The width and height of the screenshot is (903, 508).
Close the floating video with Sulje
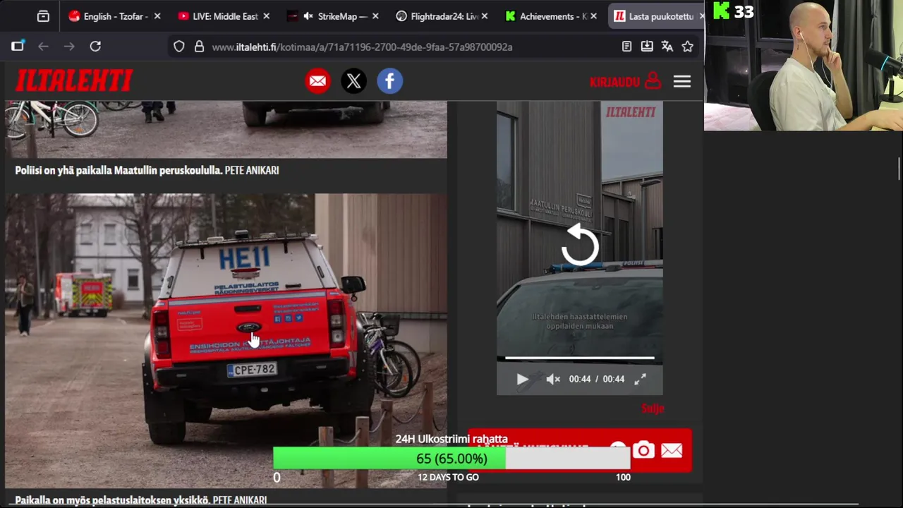click(x=653, y=408)
